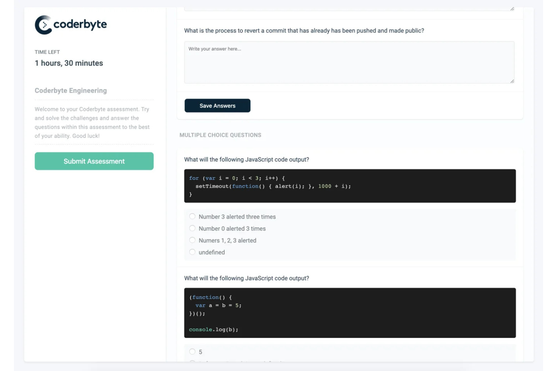Click the Save Answers button
Screen dimensions: 557x371
pos(218,106)
